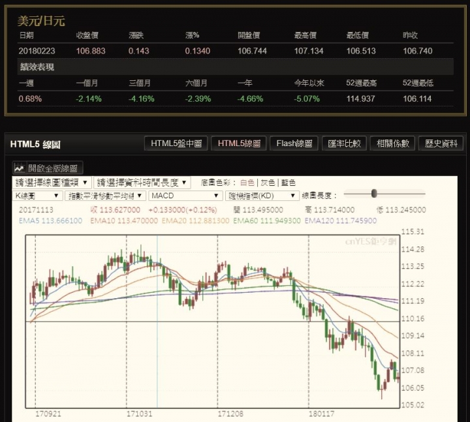Switch to the HTML5線圖 tab

(239, 143)
